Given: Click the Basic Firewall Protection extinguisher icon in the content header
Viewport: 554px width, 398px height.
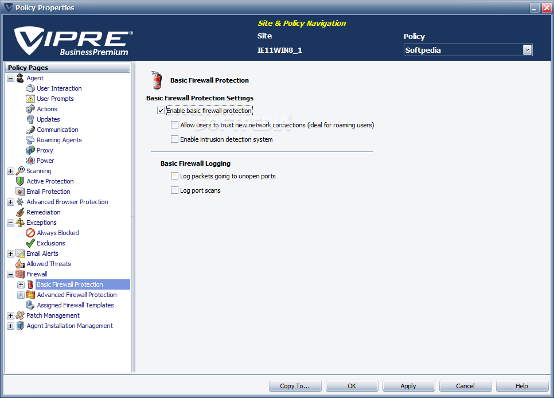Looking at the screenshot, I should pos(157,80).
